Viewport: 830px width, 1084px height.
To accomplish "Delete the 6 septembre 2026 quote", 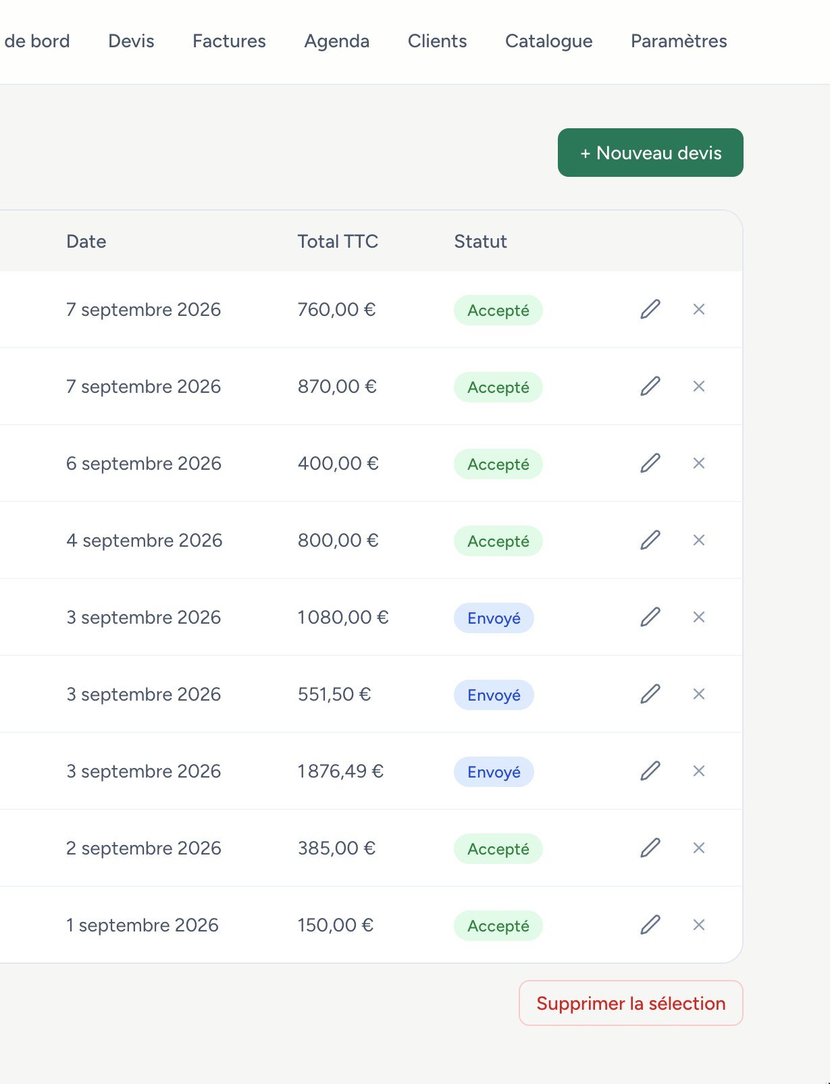I will (x=699, y=463).
